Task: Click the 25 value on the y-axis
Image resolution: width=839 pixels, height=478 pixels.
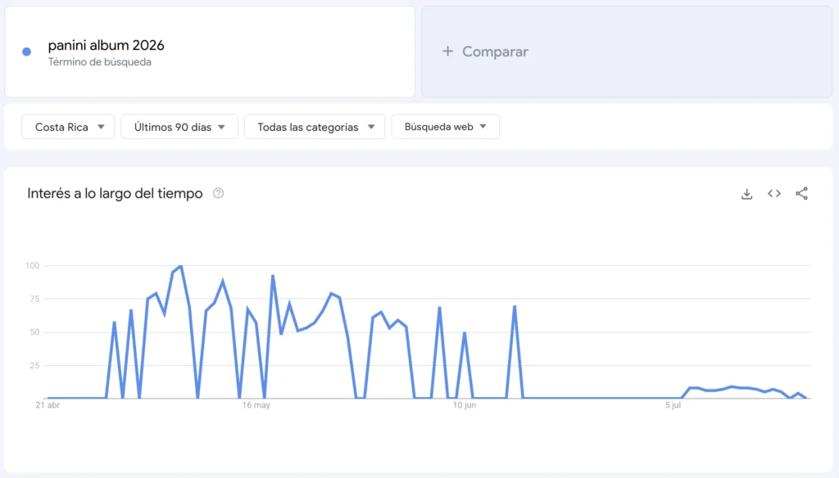Action: click(34, 366)
